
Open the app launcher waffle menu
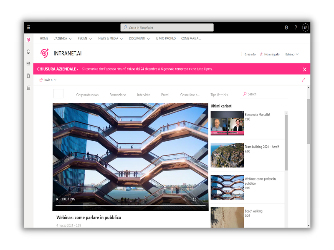point(28,27)
